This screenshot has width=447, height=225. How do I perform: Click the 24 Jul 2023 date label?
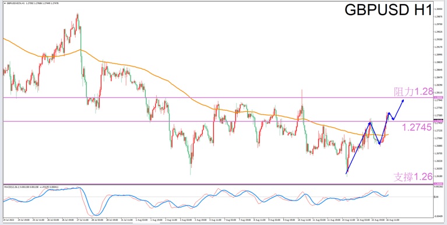pos(8,220)
